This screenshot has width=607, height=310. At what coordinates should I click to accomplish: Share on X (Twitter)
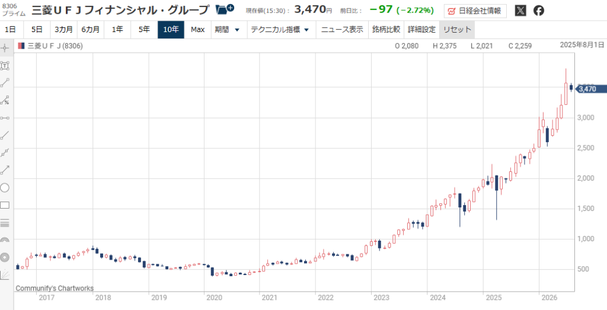pyautogui.click(x=520, y=11)
